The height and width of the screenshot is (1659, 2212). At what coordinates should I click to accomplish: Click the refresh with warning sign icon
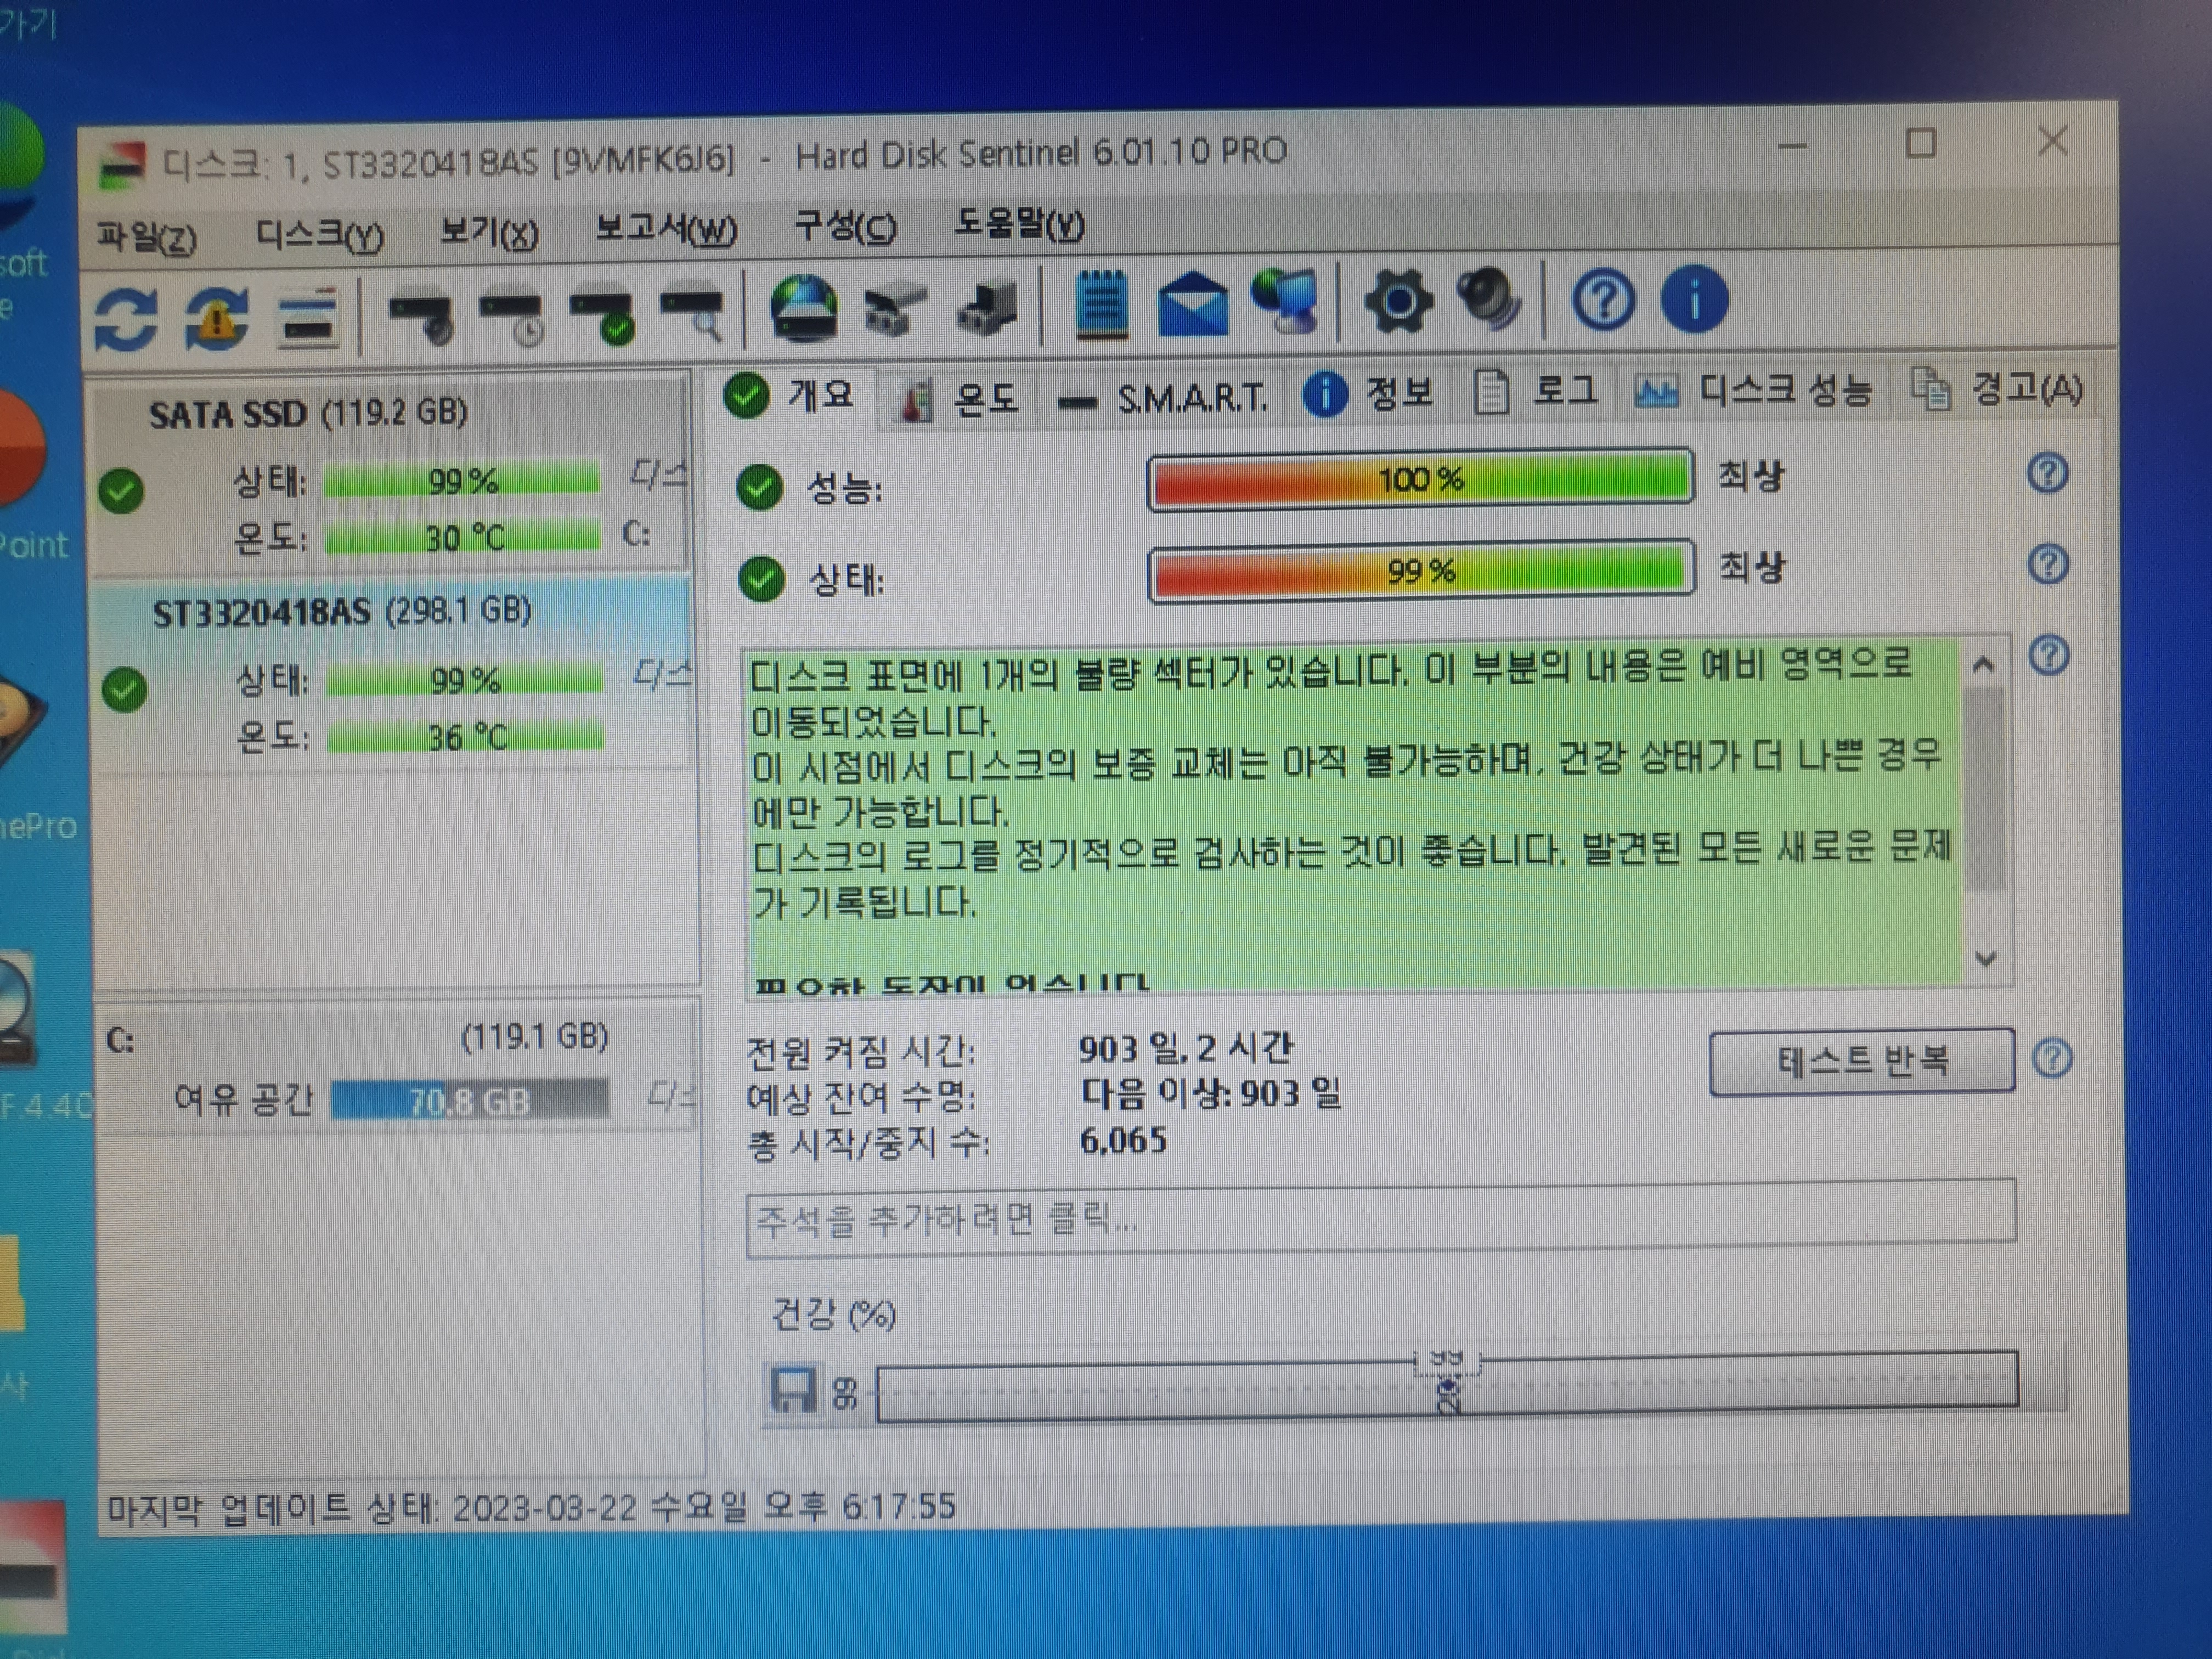point(217,318)
